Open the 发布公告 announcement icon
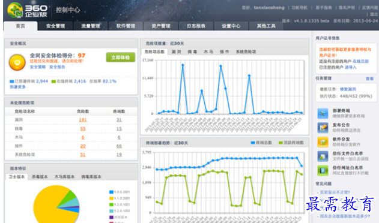Screen dimensions: 379x223 click(323, 128)
